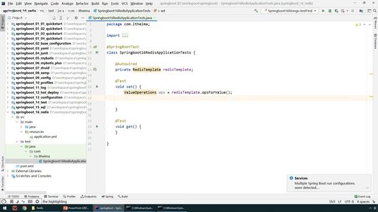Screen dimensions: 378x212
Task: Toggle the Structure tool window side tab
Action: click(x=2, y=164)
